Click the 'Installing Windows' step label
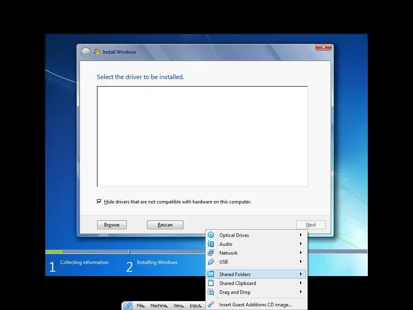The height and width of the screenshot is (310, 413). pyautogui.click(x=157, y=262)
